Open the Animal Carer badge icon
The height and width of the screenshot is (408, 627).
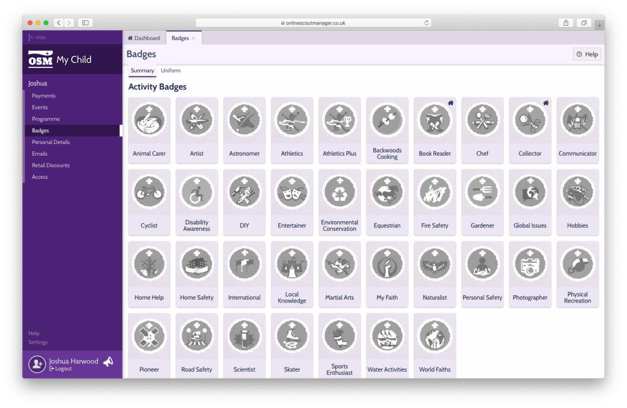coord(149,119)
